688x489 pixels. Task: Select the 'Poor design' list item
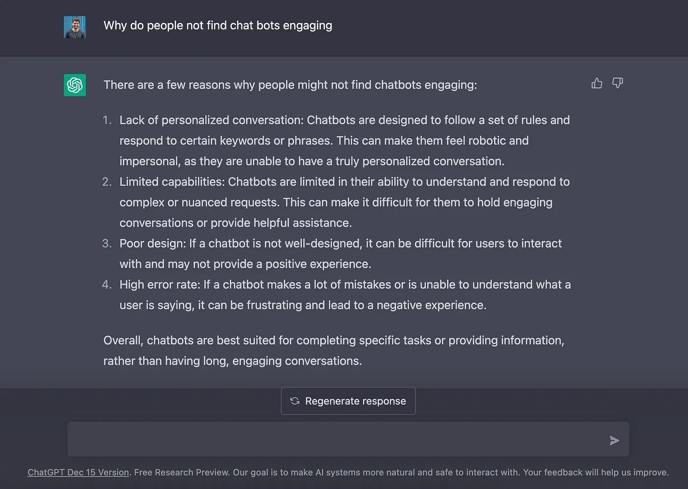tap(340, 254)
